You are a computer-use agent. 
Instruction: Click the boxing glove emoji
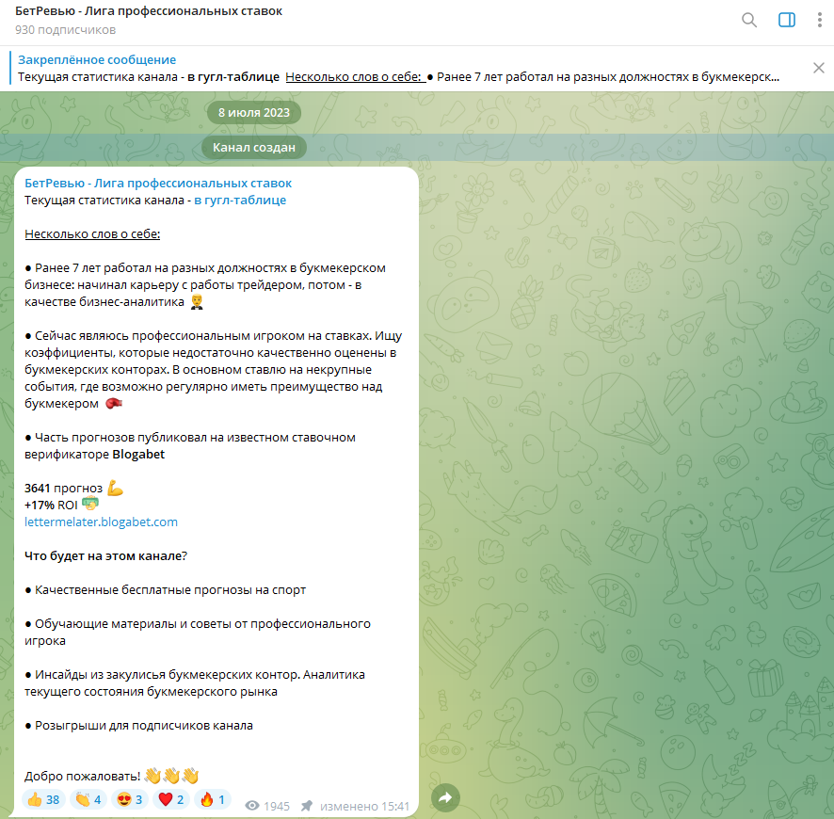click(113, 404)
